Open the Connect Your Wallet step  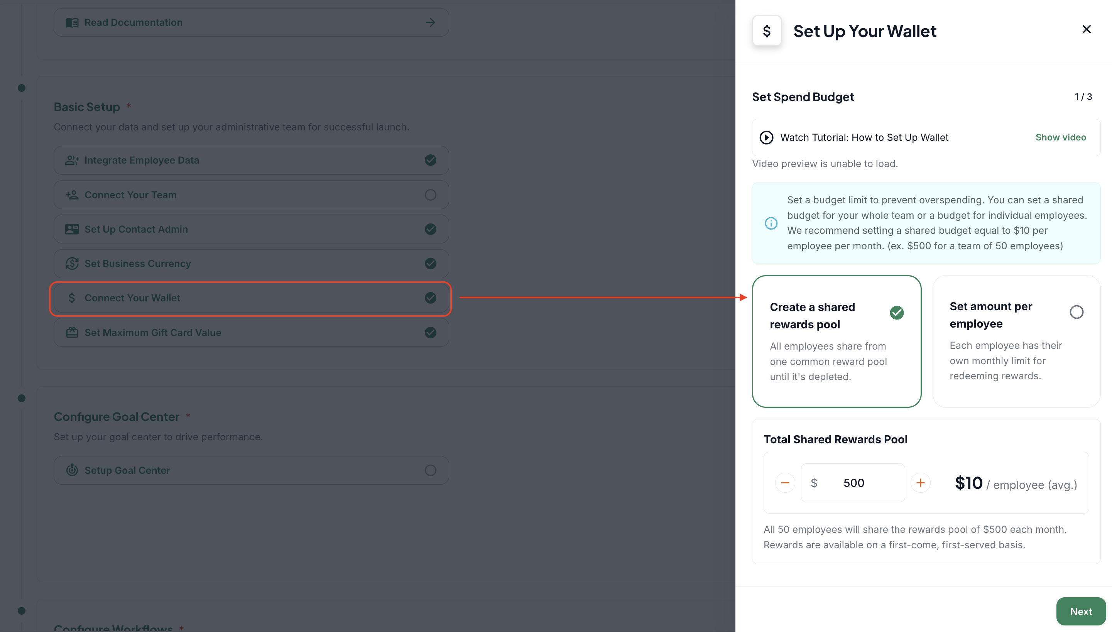pos(251,298)
